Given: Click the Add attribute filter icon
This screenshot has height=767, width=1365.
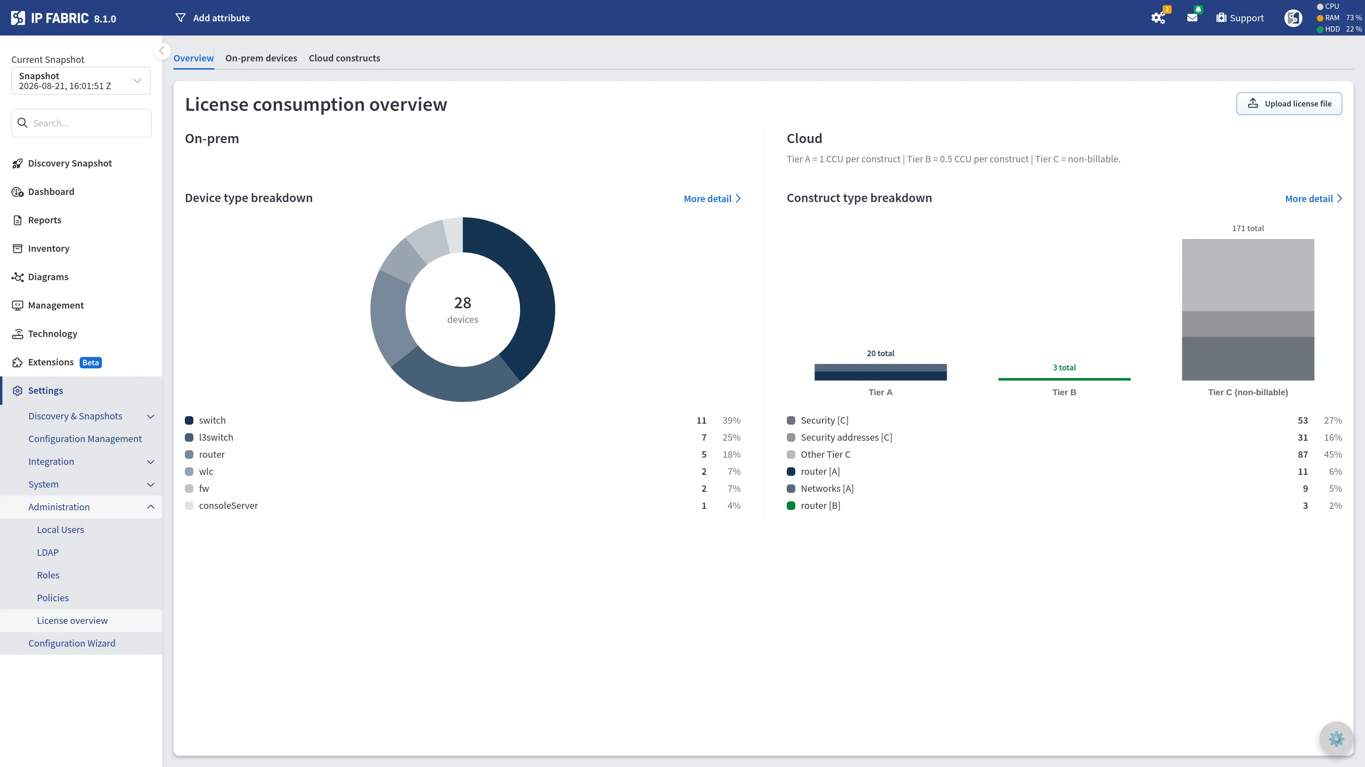Looking at the screenshot, I should (x=180, y=18).
